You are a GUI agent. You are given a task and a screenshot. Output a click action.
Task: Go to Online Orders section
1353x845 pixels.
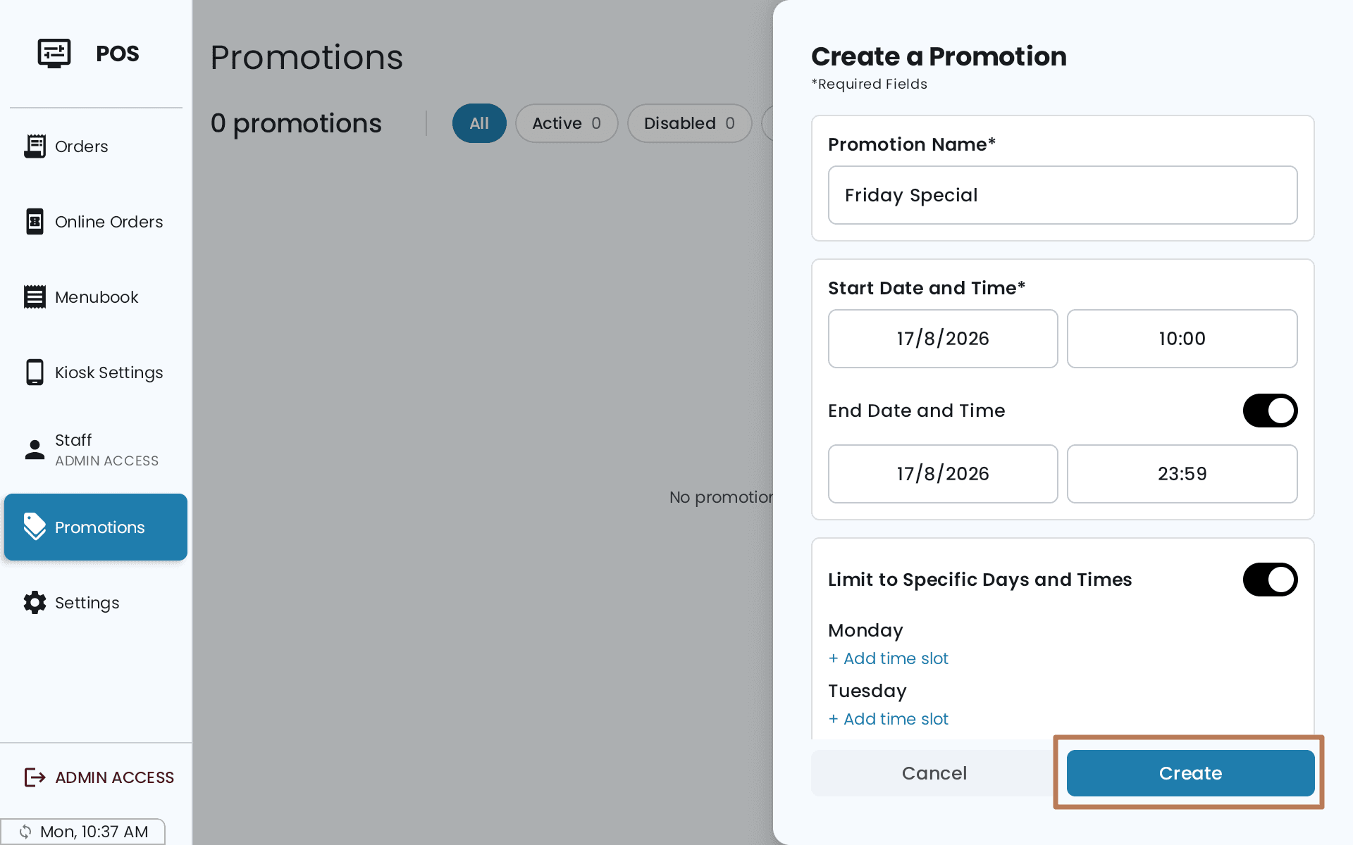(109, 222)
